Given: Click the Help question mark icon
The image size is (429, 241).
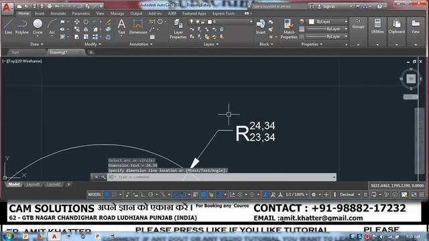Looking at the screenshot, I should [379, 6].
